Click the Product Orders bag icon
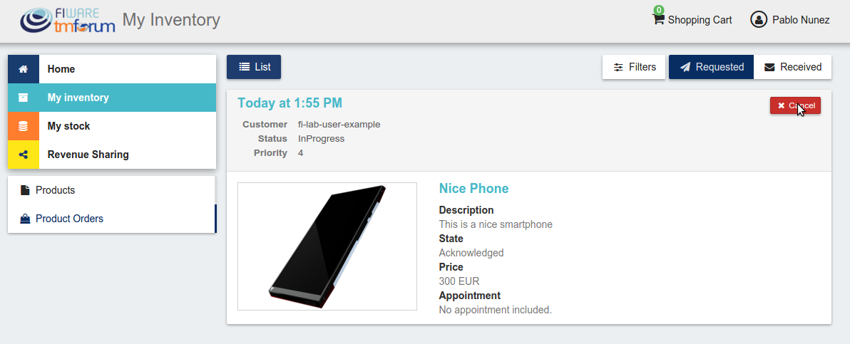The width and height of the screenshot is (850, 344). [25, 219]
